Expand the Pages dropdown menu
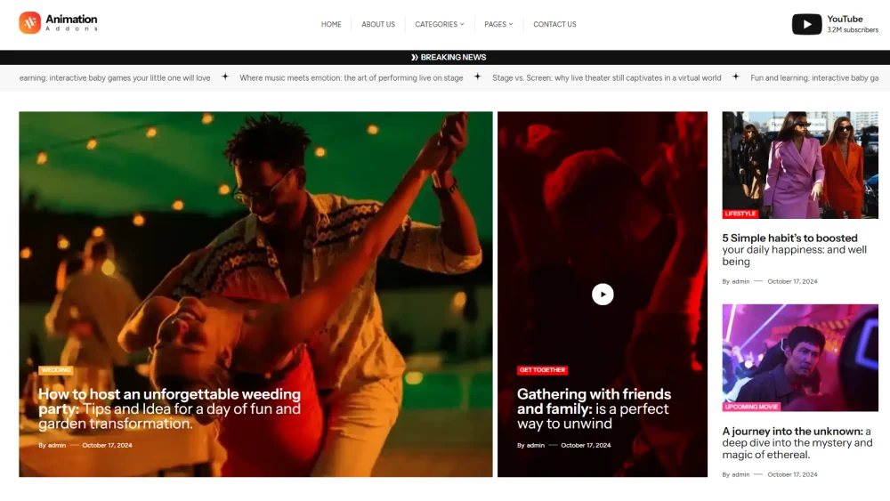 pyautogui.click(x=498, y=24)
